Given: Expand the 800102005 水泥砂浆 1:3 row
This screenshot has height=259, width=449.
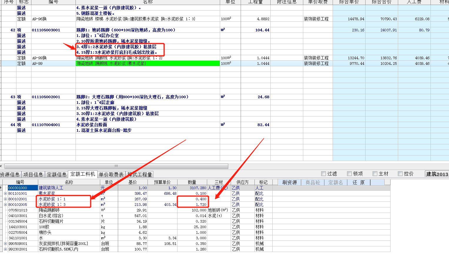Looking at the screenshot, I should point(5,205).
